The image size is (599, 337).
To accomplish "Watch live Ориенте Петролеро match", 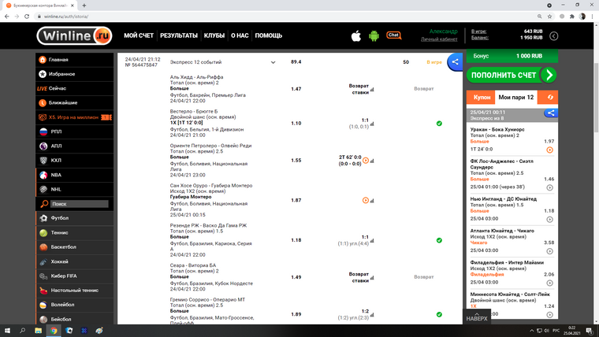I will [366, 161].
